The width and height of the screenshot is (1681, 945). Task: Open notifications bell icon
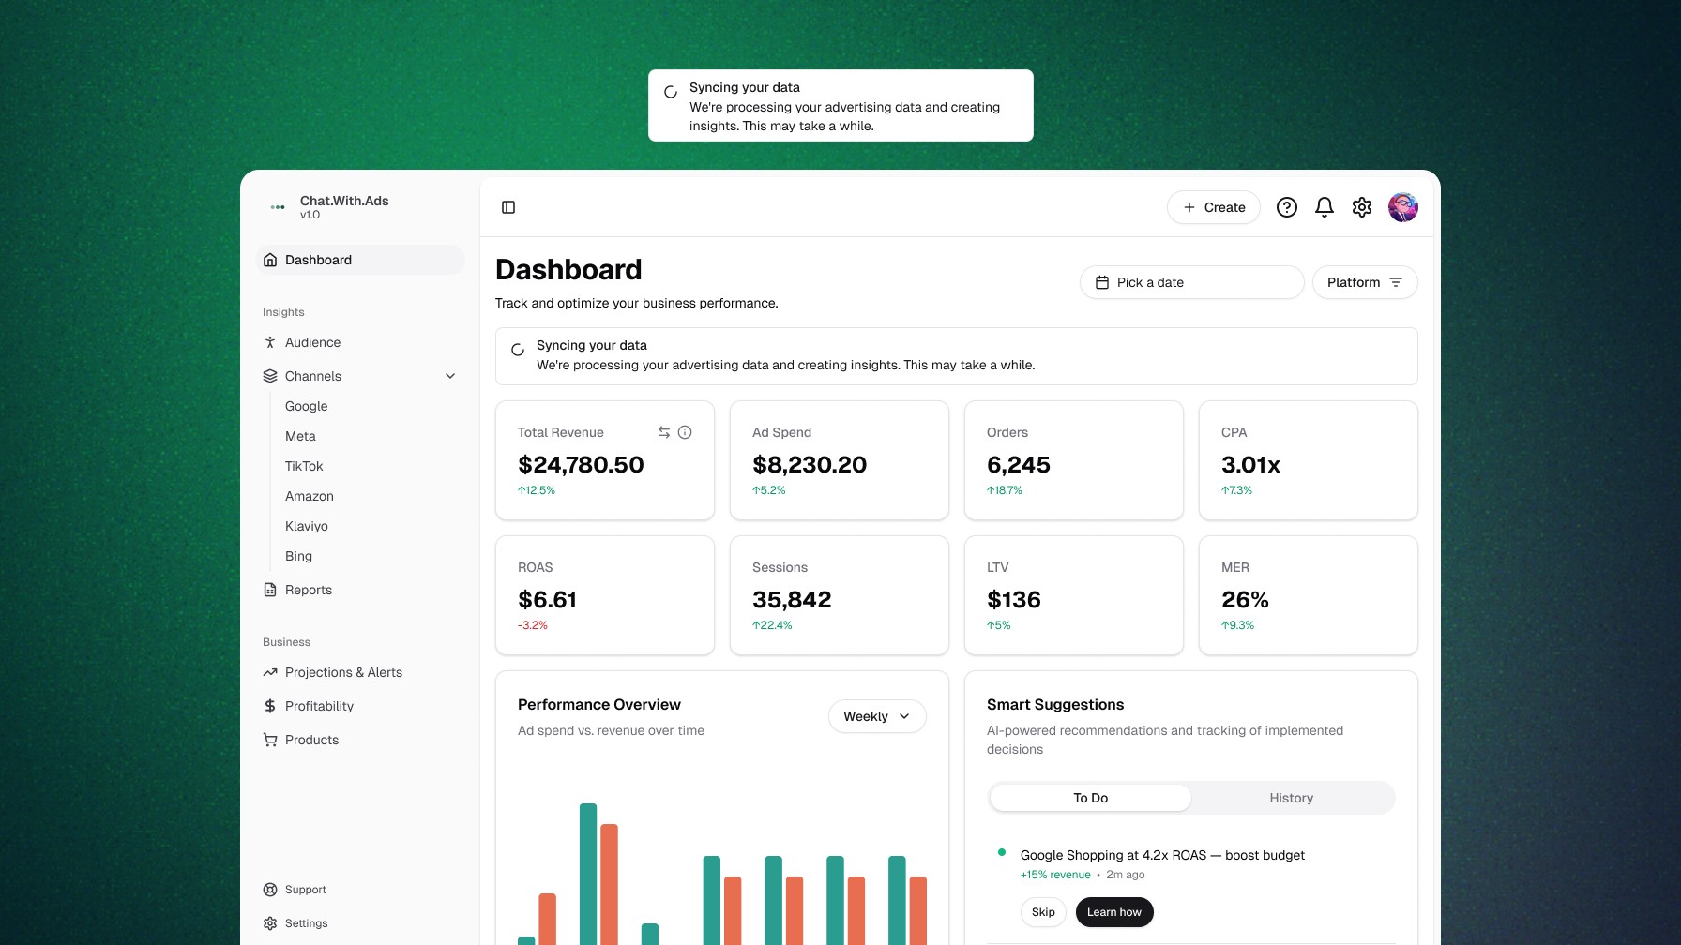pyautogui.click(x=1325, y=207)
